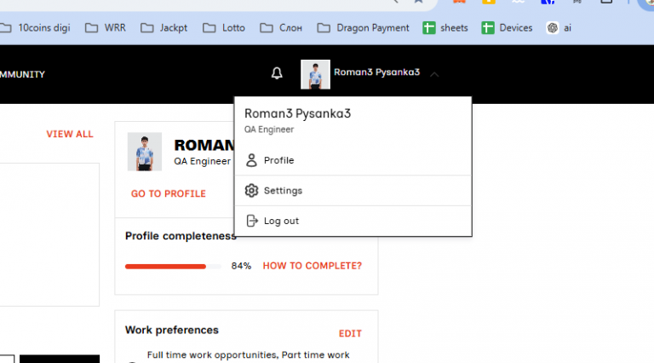Image resolution: width=654 pixels, height=363 pixels.
Task: Click the GO TO PROFILE link
Action: tap(169, 193)
